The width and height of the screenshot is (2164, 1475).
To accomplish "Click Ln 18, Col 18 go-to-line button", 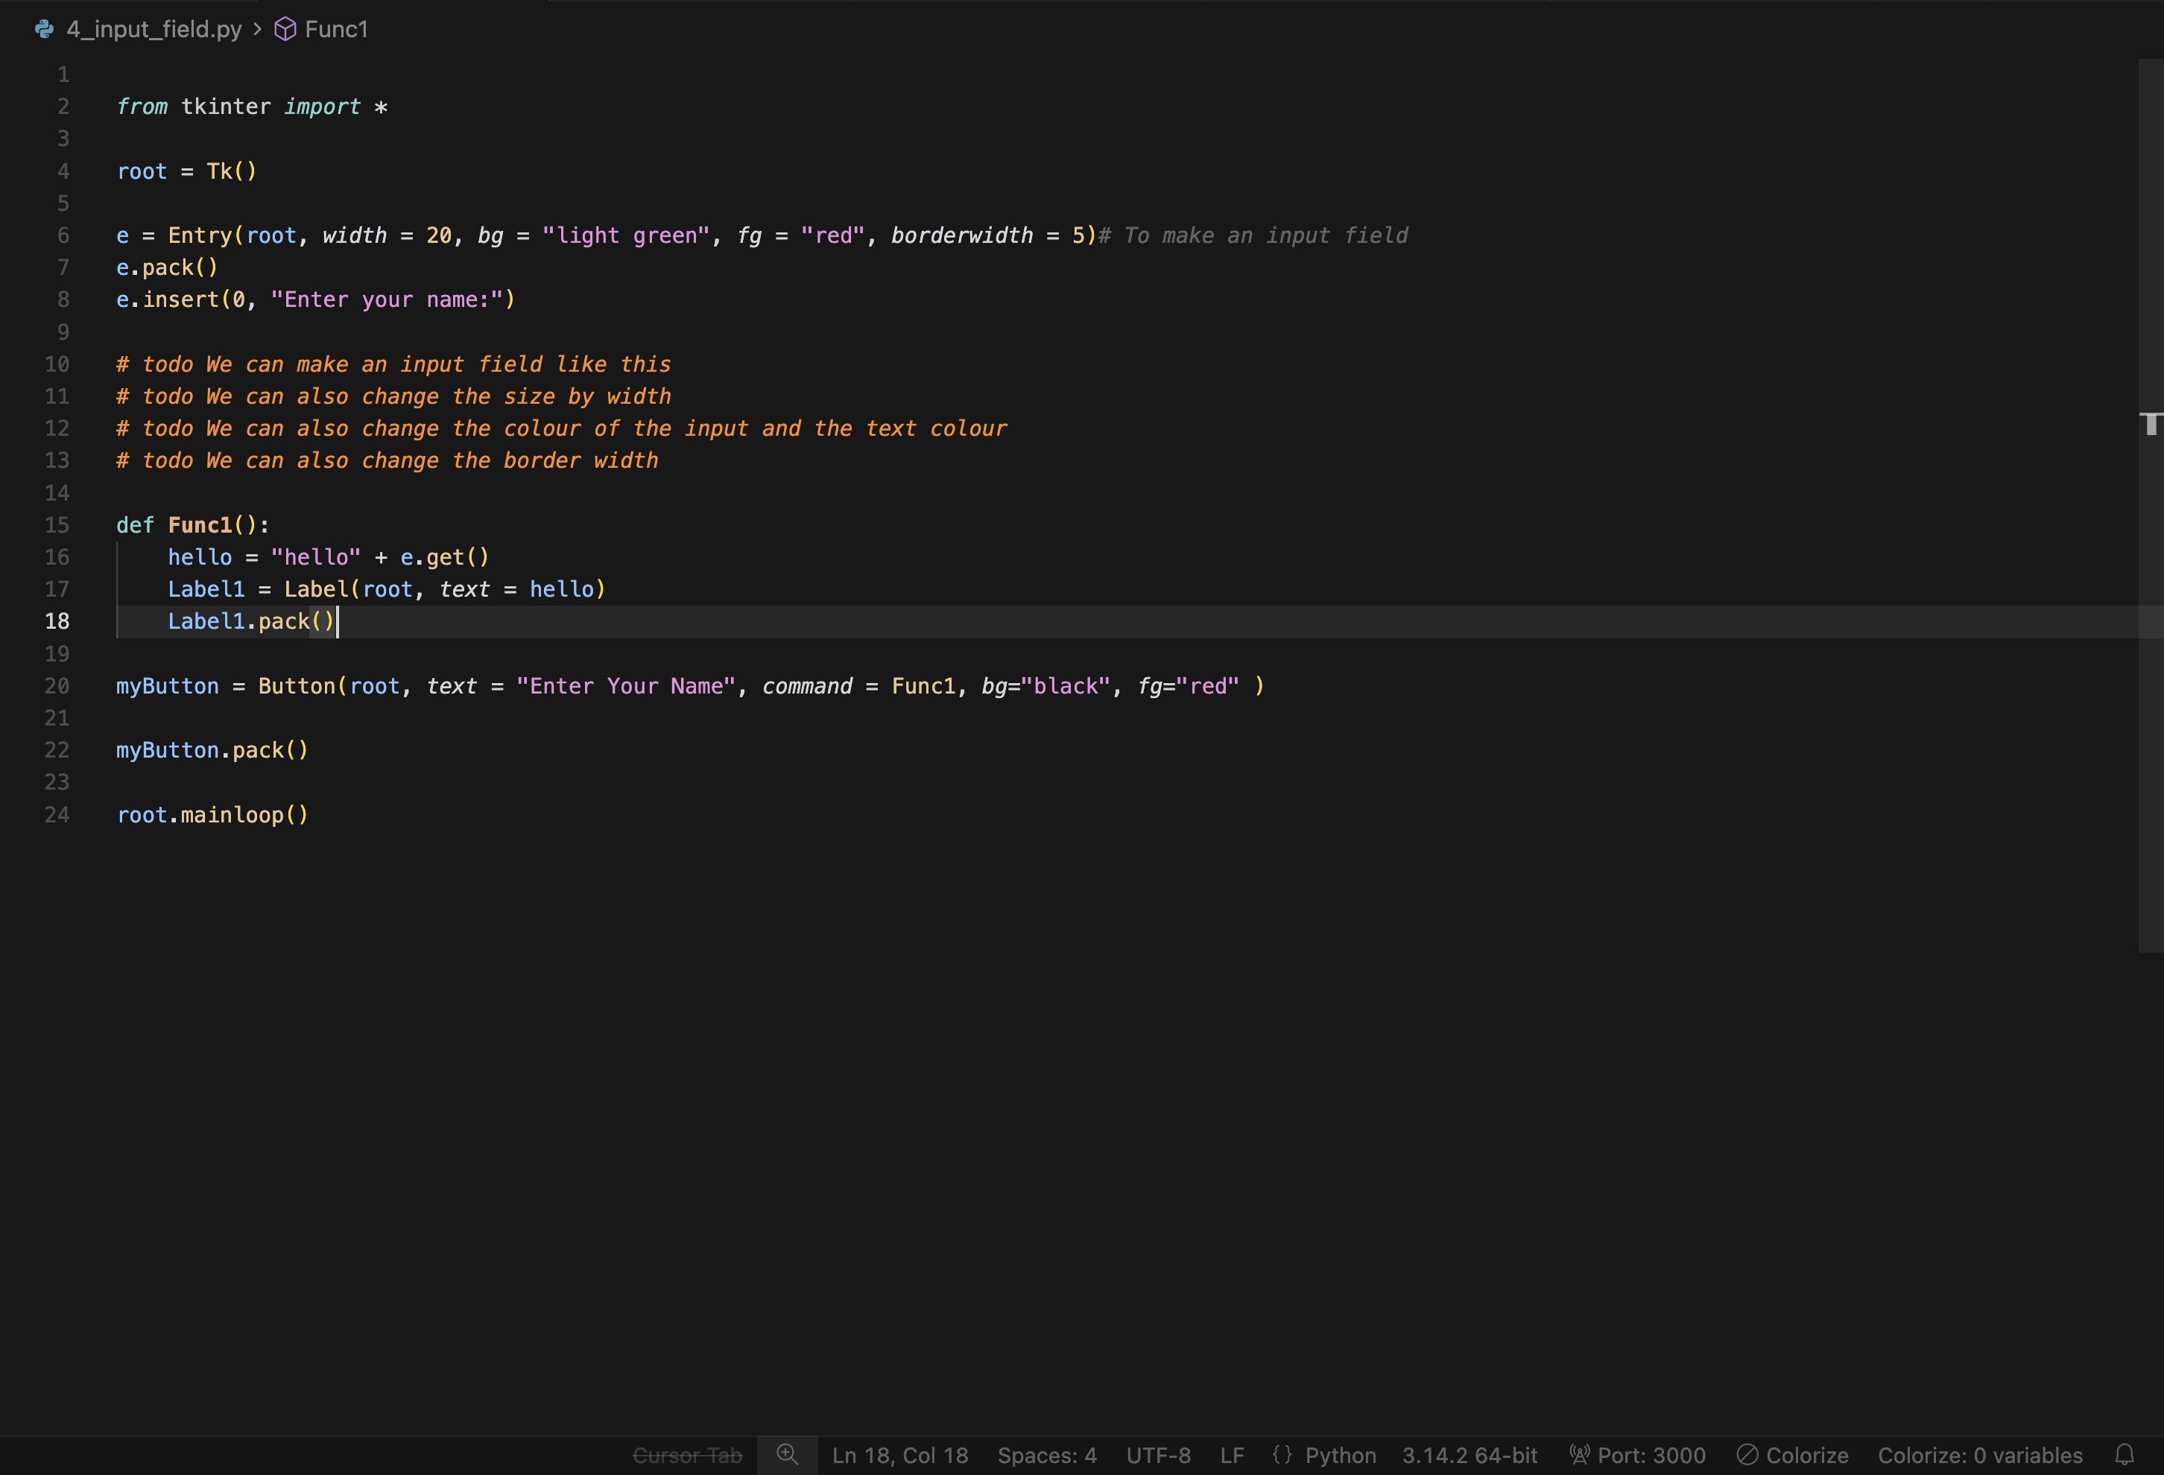I will click(899, 1456).
